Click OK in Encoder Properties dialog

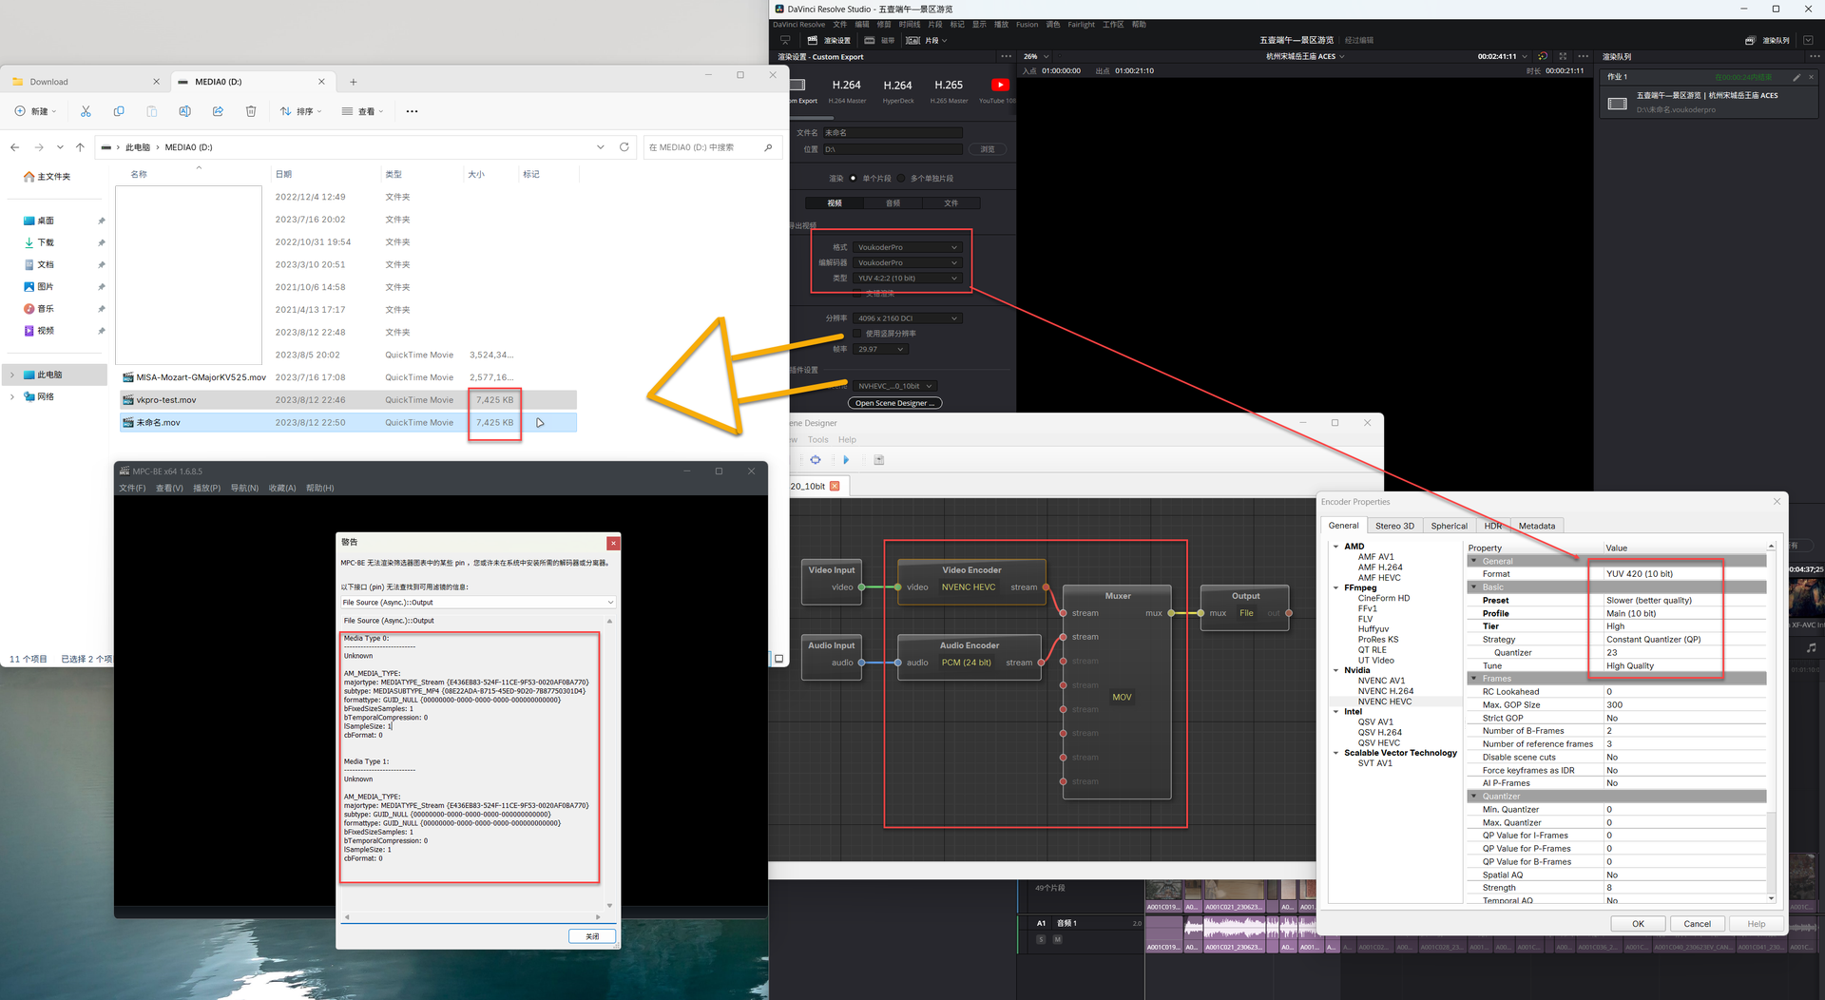click(1637, 924)
